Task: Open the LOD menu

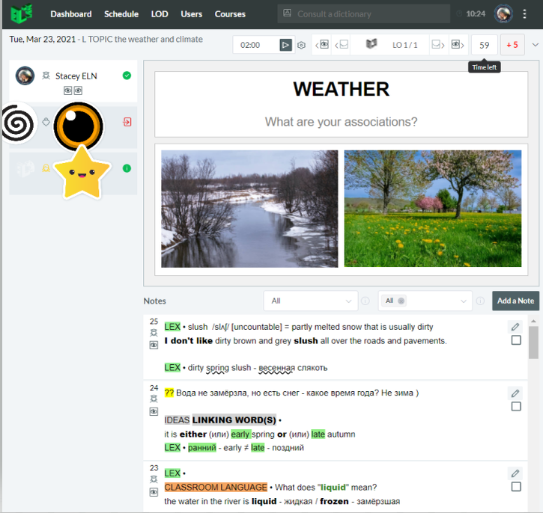Action: point(160,14)
